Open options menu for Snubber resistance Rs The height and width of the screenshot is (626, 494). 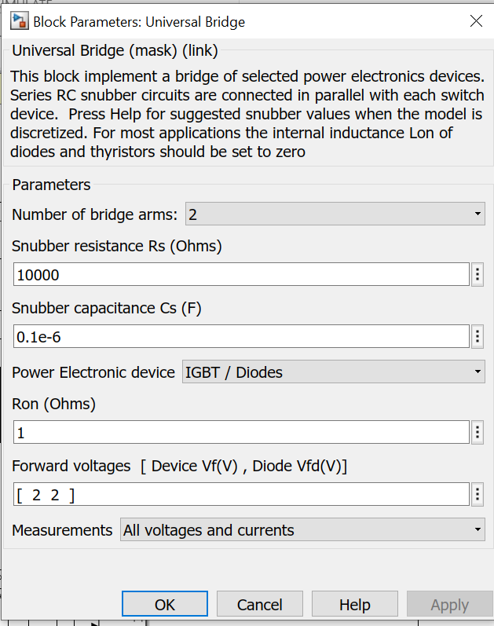478,274
